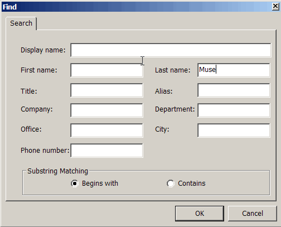Place cursor in Last name field containing Muse
The image size is (281, 227).
point(234,70)
